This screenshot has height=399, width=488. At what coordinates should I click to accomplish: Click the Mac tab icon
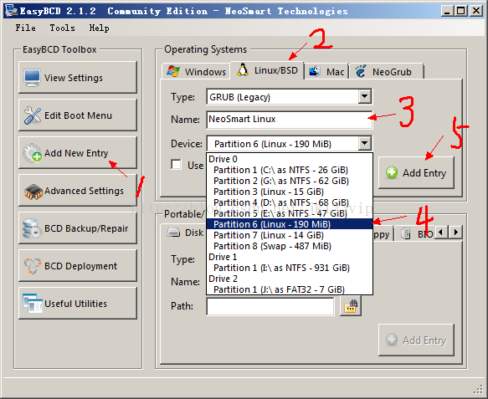tap(315, 72)
